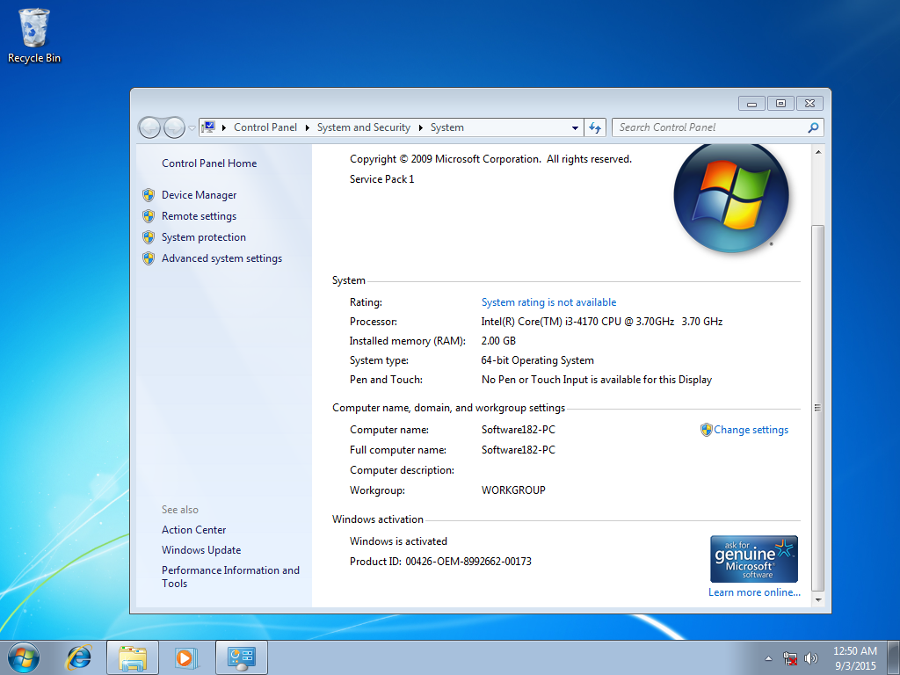Open Device Manager link
Viewport: 900px width, 675px height.
coord(199,195)
